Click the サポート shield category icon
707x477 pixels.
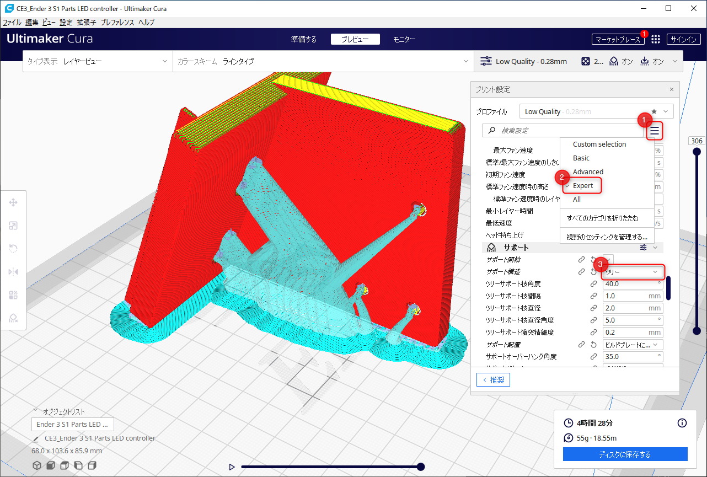click(x=491, y=248)
